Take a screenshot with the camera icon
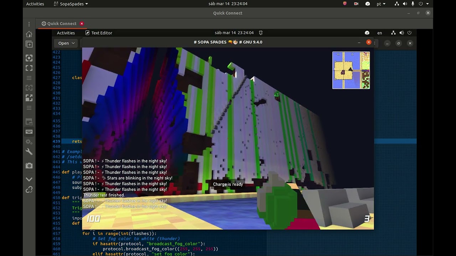 tap(29, 166)
